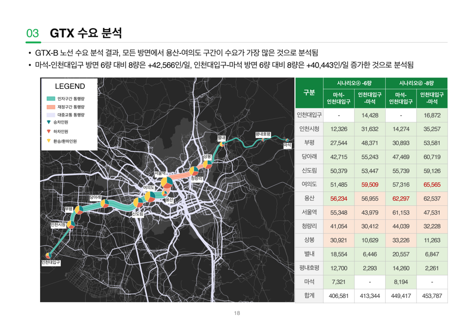Click the green section number 03

pyautogui.click(x=33, y=33)
